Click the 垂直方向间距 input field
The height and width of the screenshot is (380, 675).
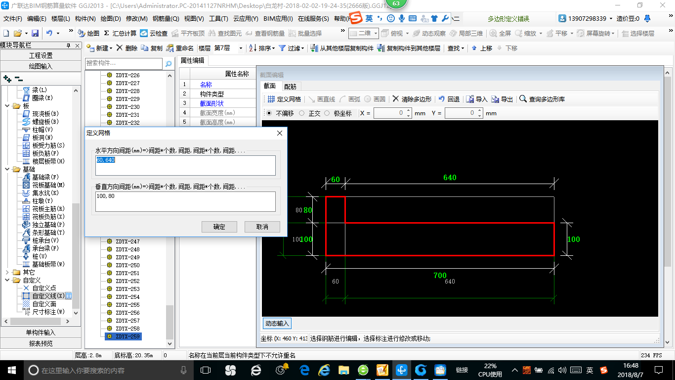coord(185,201)
